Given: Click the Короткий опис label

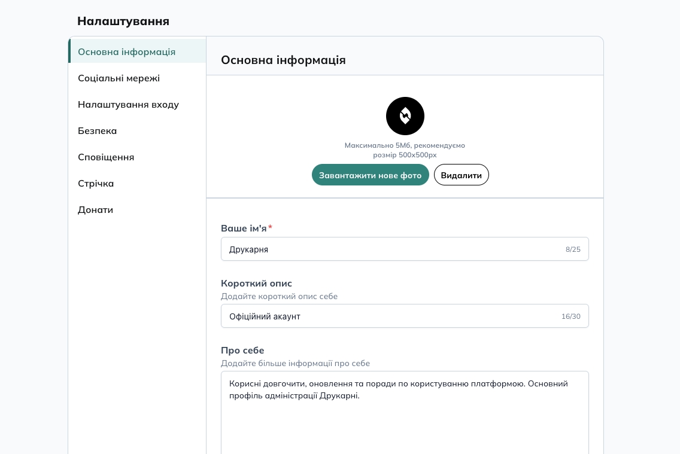Looking at the screenshot, I should pos(256,283).
